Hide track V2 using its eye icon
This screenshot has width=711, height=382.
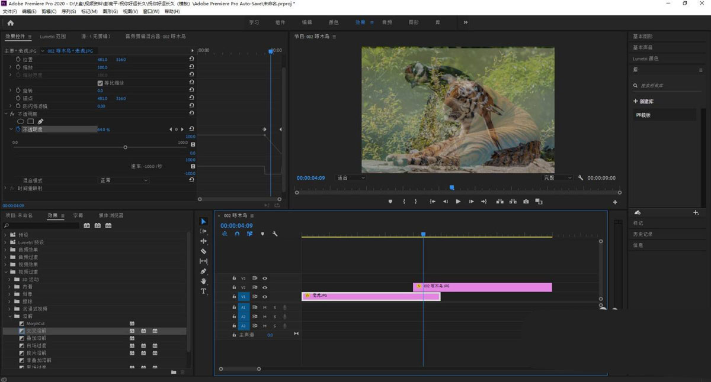(265, 287)
